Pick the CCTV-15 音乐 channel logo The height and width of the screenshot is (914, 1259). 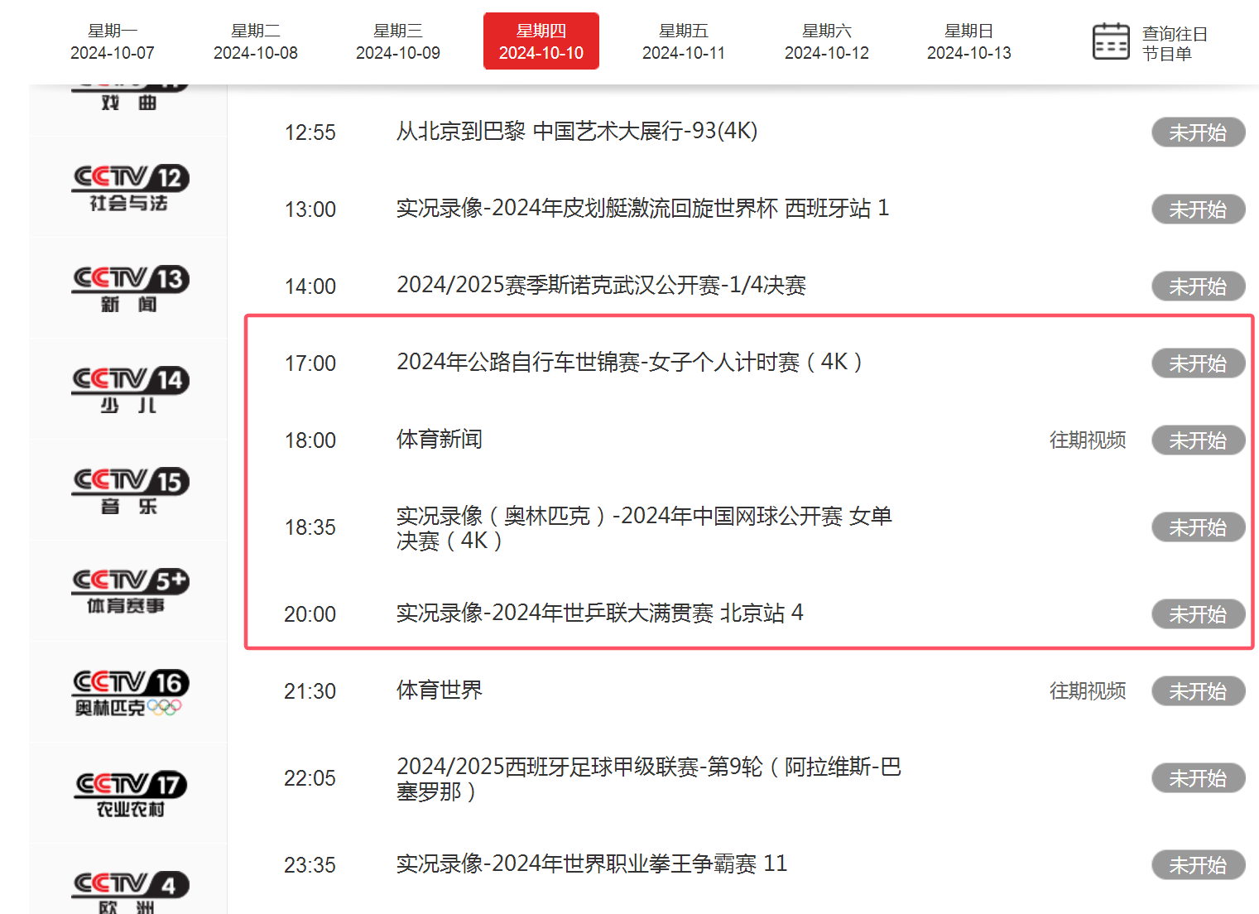(129, 491)
